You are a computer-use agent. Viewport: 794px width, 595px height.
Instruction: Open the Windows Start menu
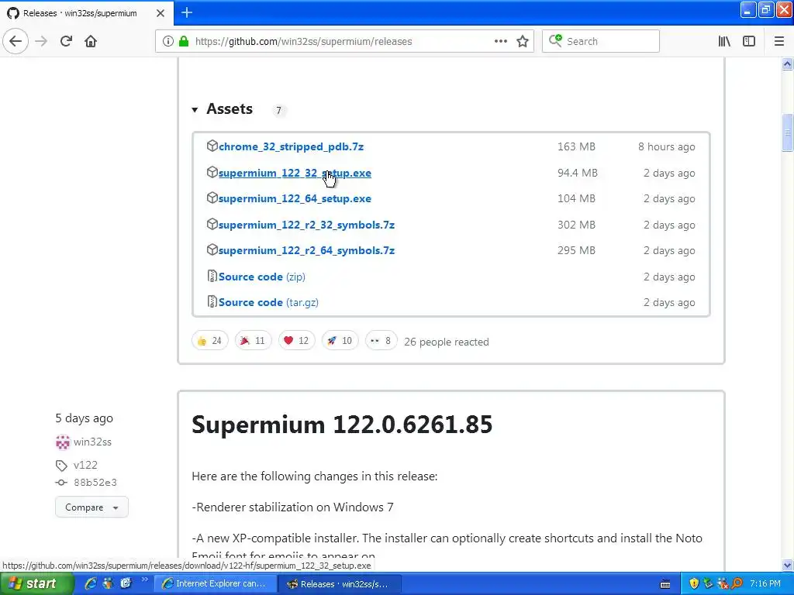coord(36,584)
